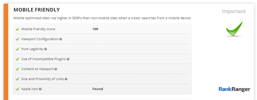Click green check beside Viewport Configuration
This screenshot has height=100, width=257.
17,39
